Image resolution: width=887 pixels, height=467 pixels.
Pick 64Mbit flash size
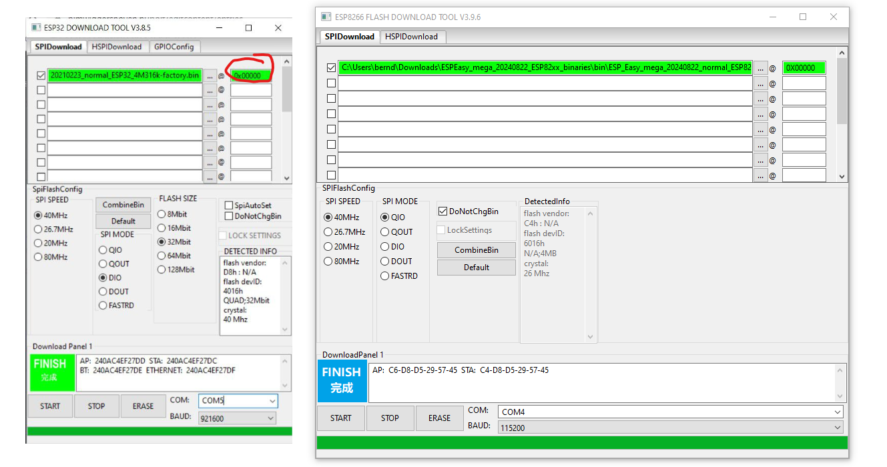click(162, 256)
